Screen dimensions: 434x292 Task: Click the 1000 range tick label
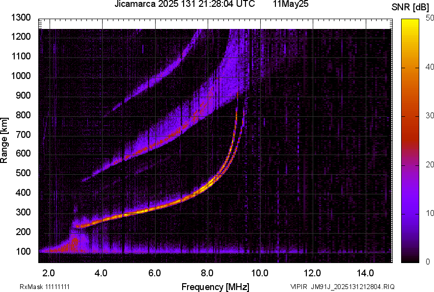click(21, 76)
